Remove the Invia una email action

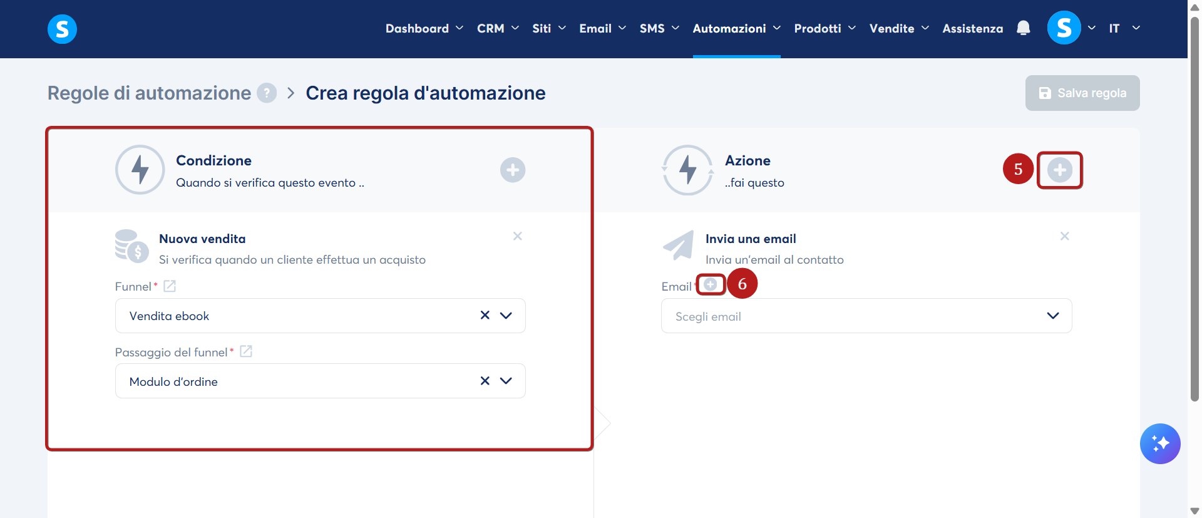tap(1064, 236)
